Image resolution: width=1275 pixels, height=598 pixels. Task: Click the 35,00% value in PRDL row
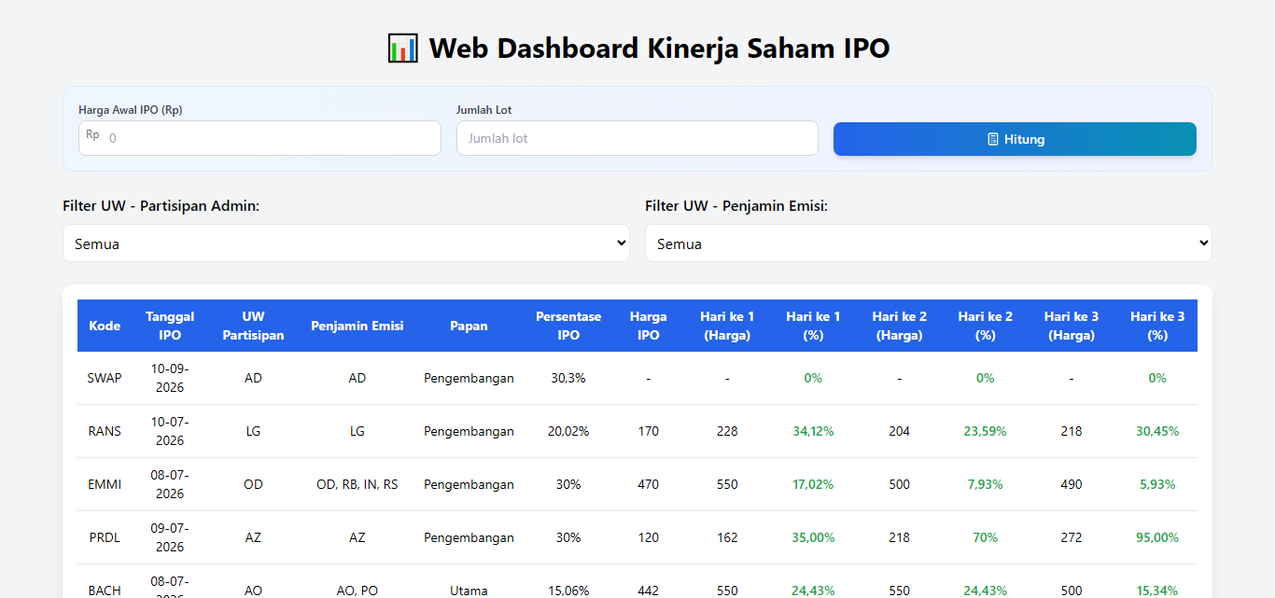click(813, 537)
